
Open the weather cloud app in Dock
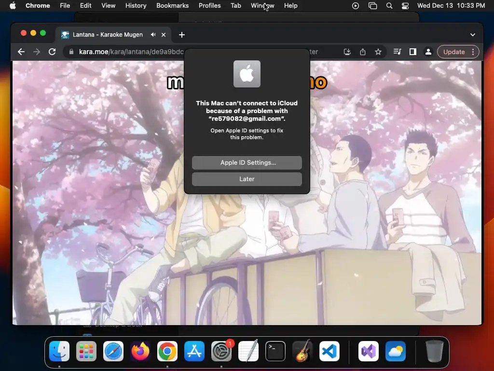coord(396,351)
